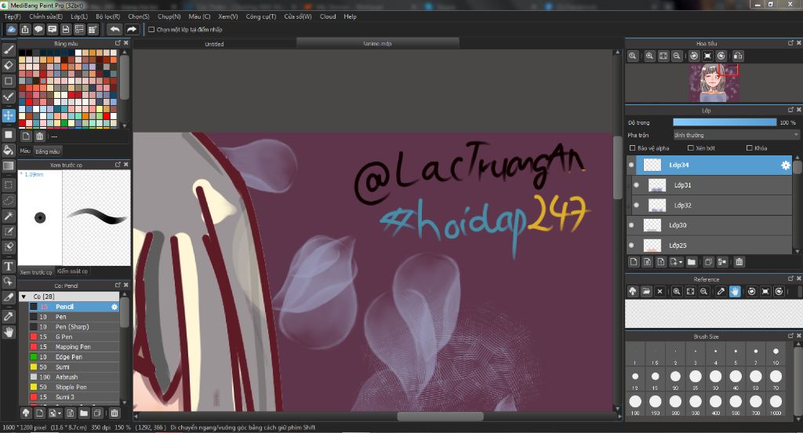This screenshot has width=803, height=433.
Task: Select the 'G Pen' brush
Action: (x=74, y=337)
